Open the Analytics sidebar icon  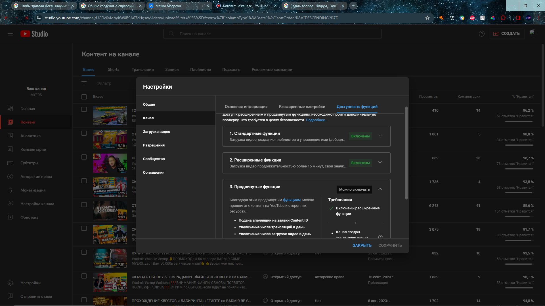click(x=10, y=136)
